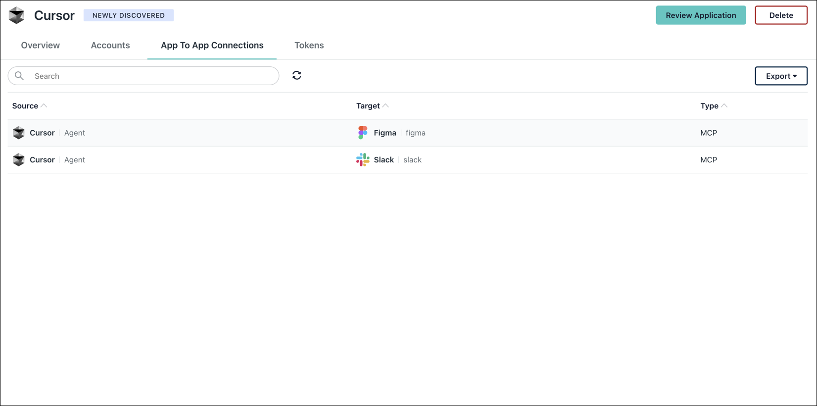Open the Tokens tab

309,45
